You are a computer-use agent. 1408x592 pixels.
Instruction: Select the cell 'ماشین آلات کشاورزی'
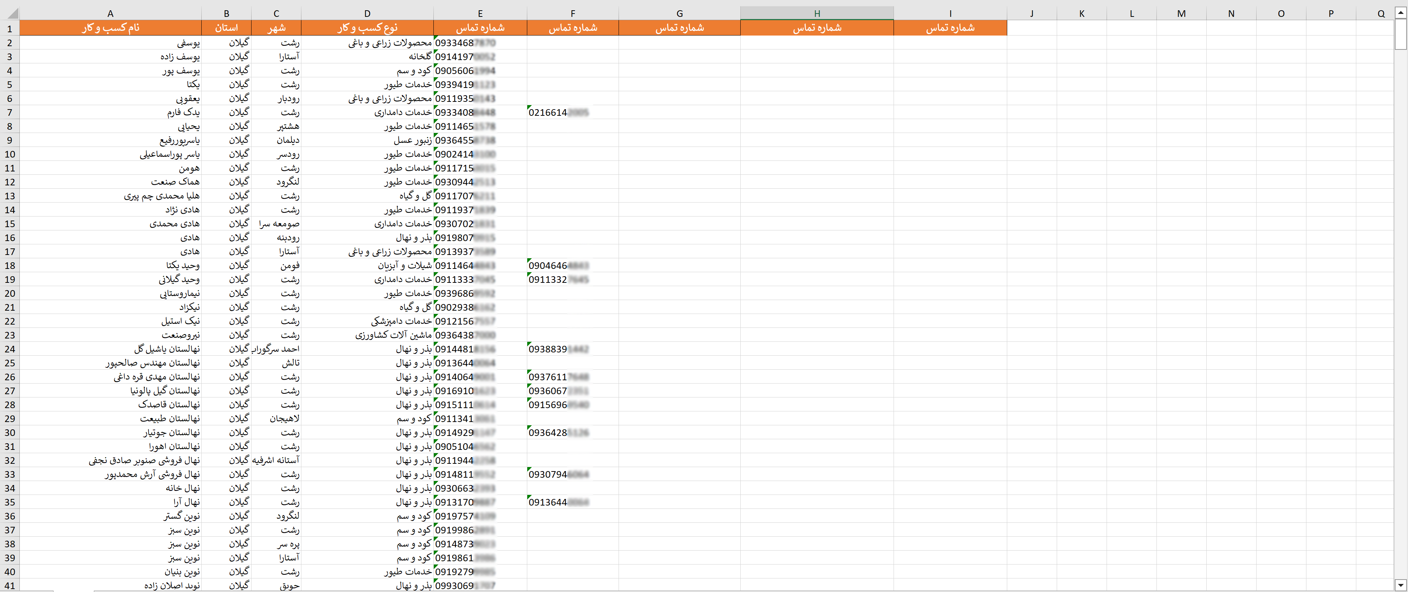367,335
